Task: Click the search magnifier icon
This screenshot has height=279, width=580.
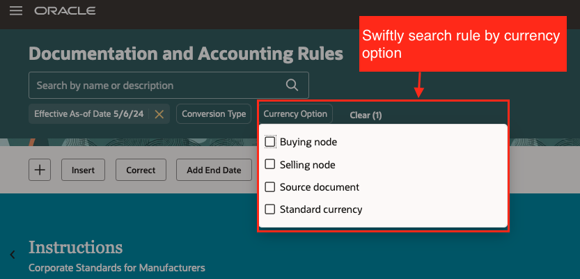Action: pyautogui.click(x=292, y=85)
